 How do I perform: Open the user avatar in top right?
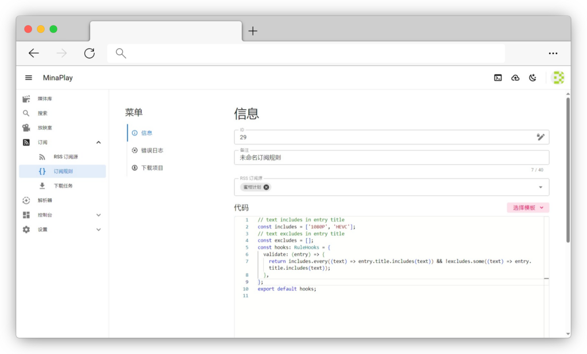(557, 78)
